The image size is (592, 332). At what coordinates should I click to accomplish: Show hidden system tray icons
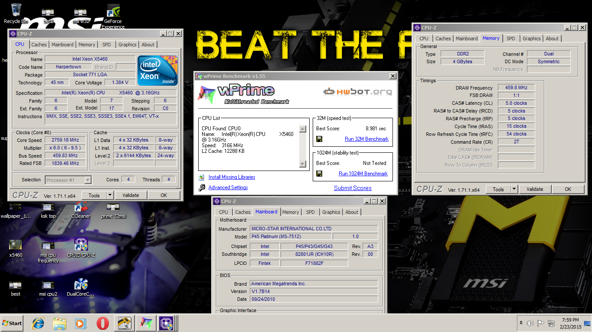tap(521, 323)
